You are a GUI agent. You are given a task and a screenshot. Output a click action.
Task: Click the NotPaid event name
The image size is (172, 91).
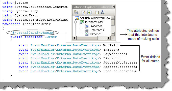(x=110, y=45)
